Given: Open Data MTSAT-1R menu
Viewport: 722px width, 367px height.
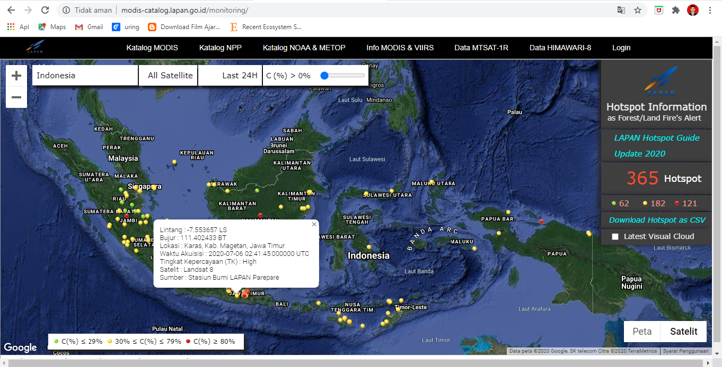Looking at the screenshot, I should click(x=481, y=48).
